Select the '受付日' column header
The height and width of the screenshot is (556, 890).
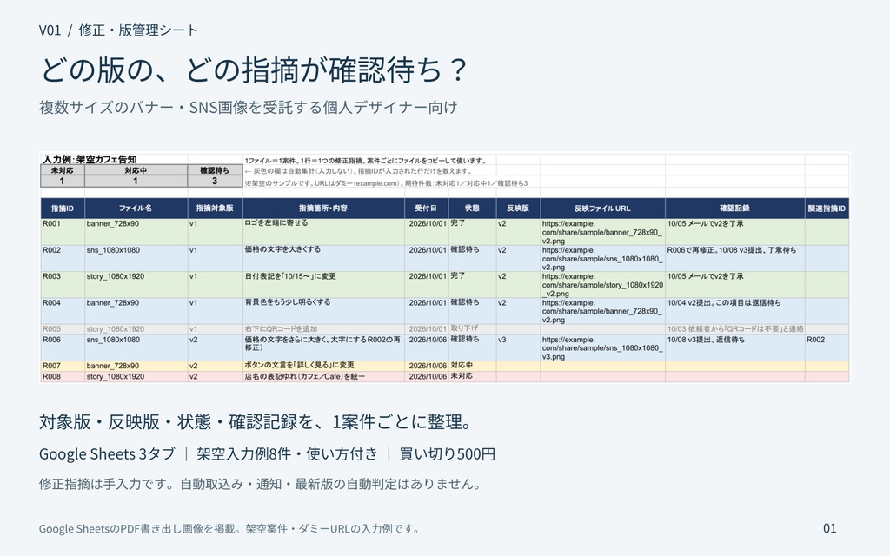(x=426, y=208)
